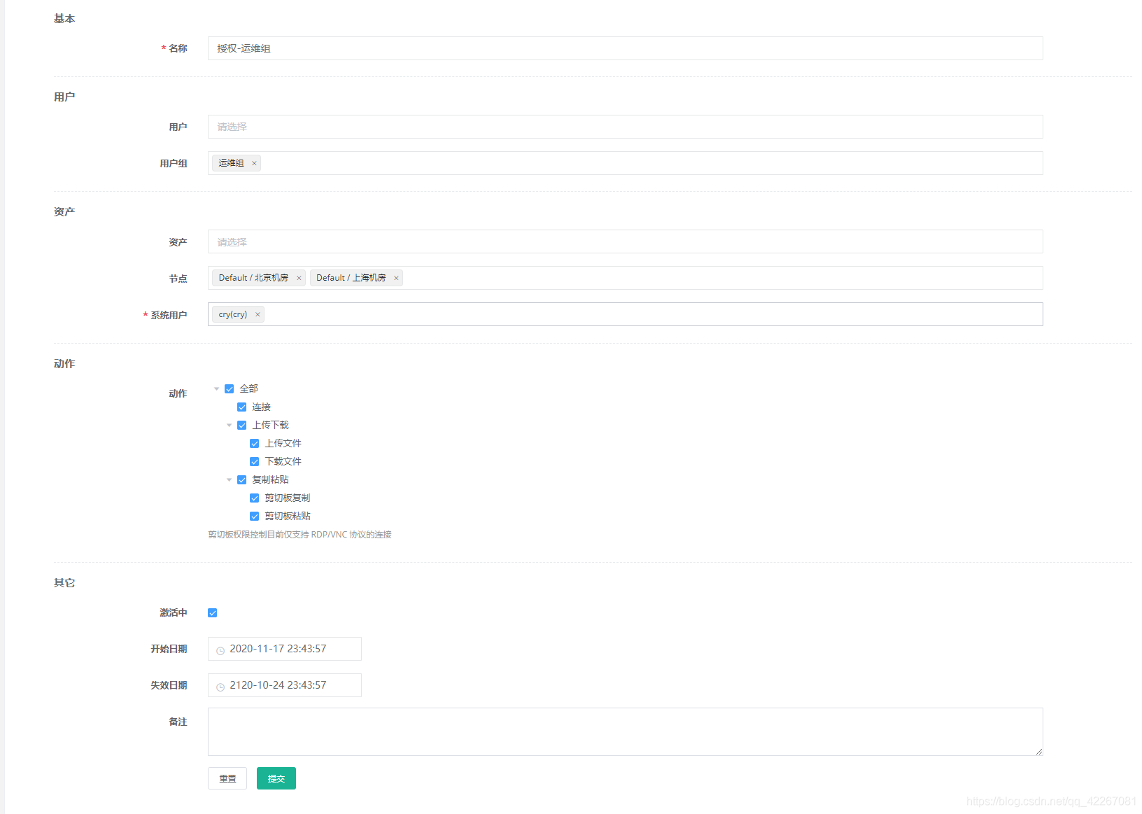
Task: Click the Default / 上海机房 tag text
Action: (x=351, y=278)
